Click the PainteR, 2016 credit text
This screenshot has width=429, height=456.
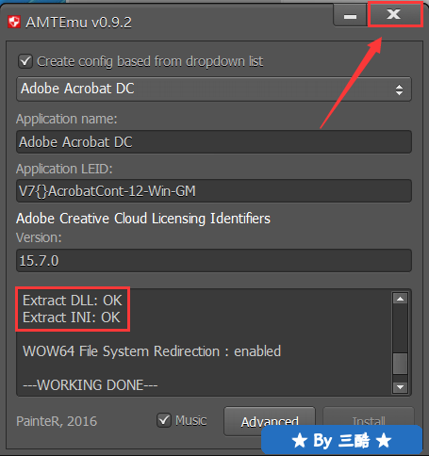click(x=57, y=421)
